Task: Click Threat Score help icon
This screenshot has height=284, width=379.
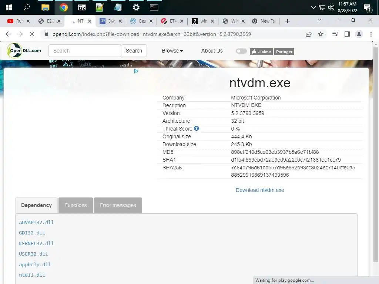Action: pos(197,128)
